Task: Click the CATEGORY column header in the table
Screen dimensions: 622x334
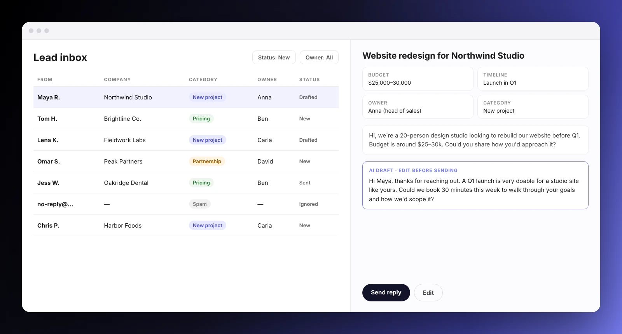Action: tap(203, 80)
